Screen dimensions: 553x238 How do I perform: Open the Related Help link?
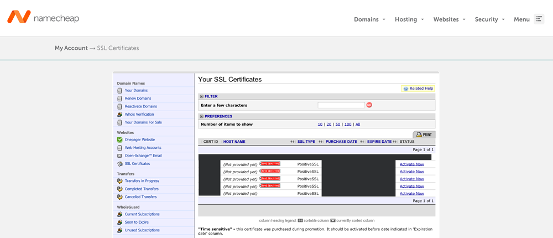tap(421, 89)
